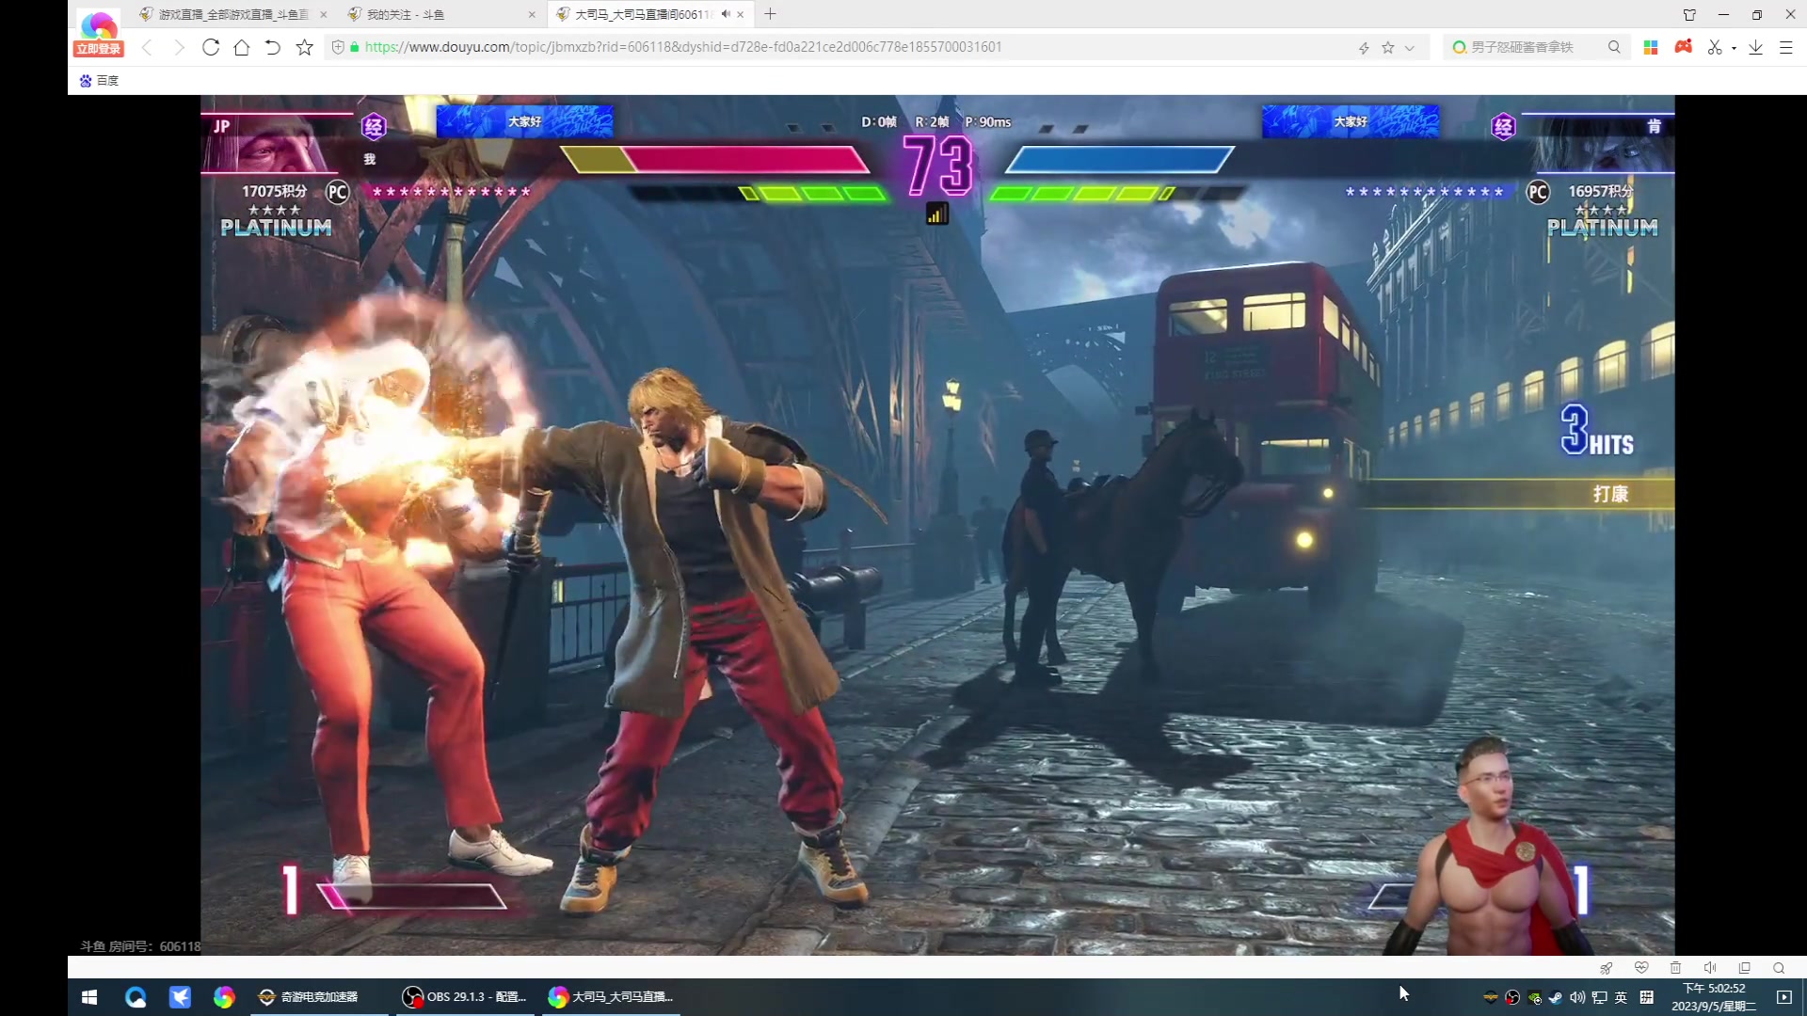
Task: Click the 立即登录 login button
Action: 99,49
